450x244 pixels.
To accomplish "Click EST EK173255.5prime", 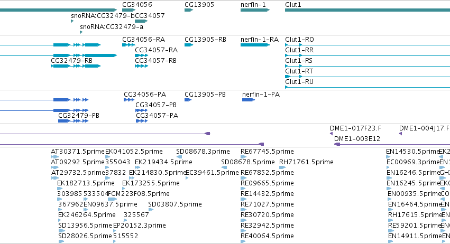I will [x=151, y=183].
